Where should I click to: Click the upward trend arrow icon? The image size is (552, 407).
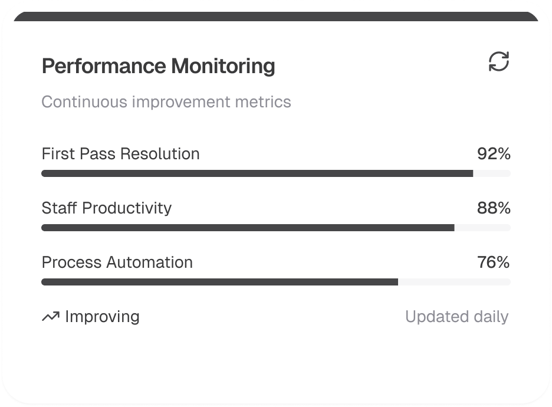(x=51, y=317)
